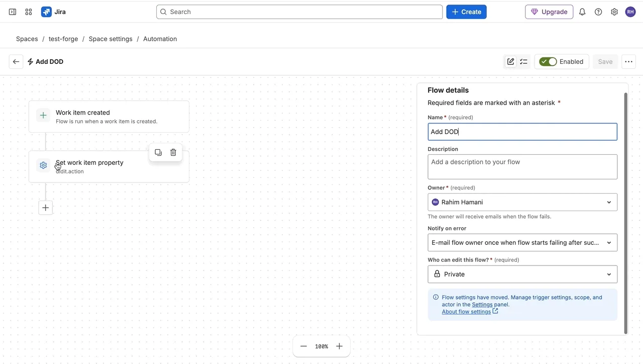This screenshot has width=643, height=364.
Task: Open the more actions ellipsis menu
Action: tap(628, 61)
